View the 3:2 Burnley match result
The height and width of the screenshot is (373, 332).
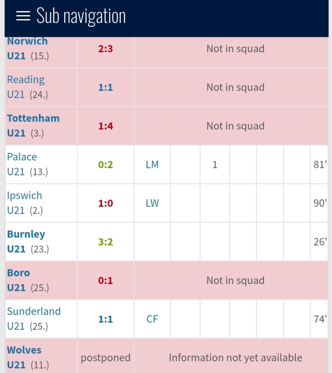106,242
